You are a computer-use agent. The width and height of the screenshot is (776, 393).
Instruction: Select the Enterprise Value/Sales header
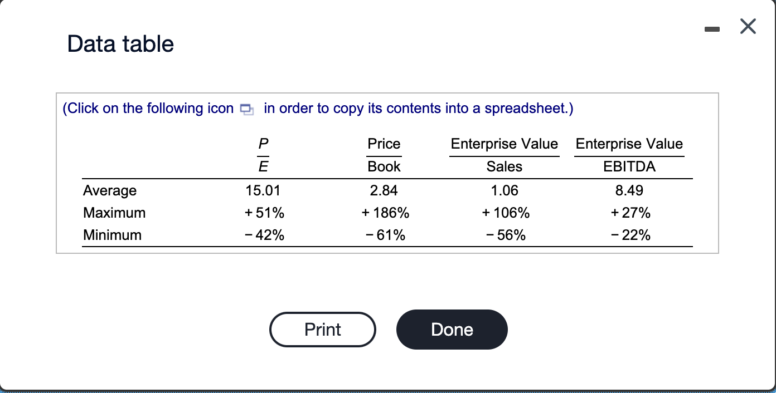[505, 155]
